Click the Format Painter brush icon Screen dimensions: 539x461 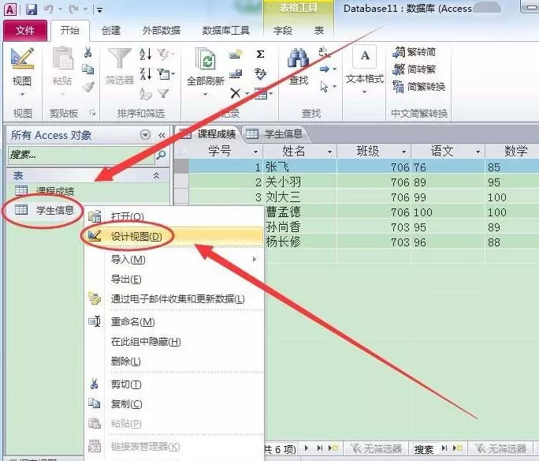(x=88, y=86)
